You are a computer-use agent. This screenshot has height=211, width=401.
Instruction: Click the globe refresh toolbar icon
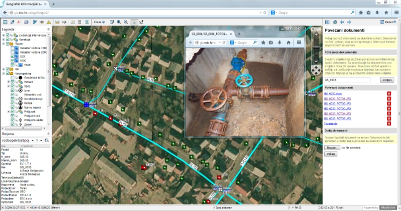click(x=26, y=22)
